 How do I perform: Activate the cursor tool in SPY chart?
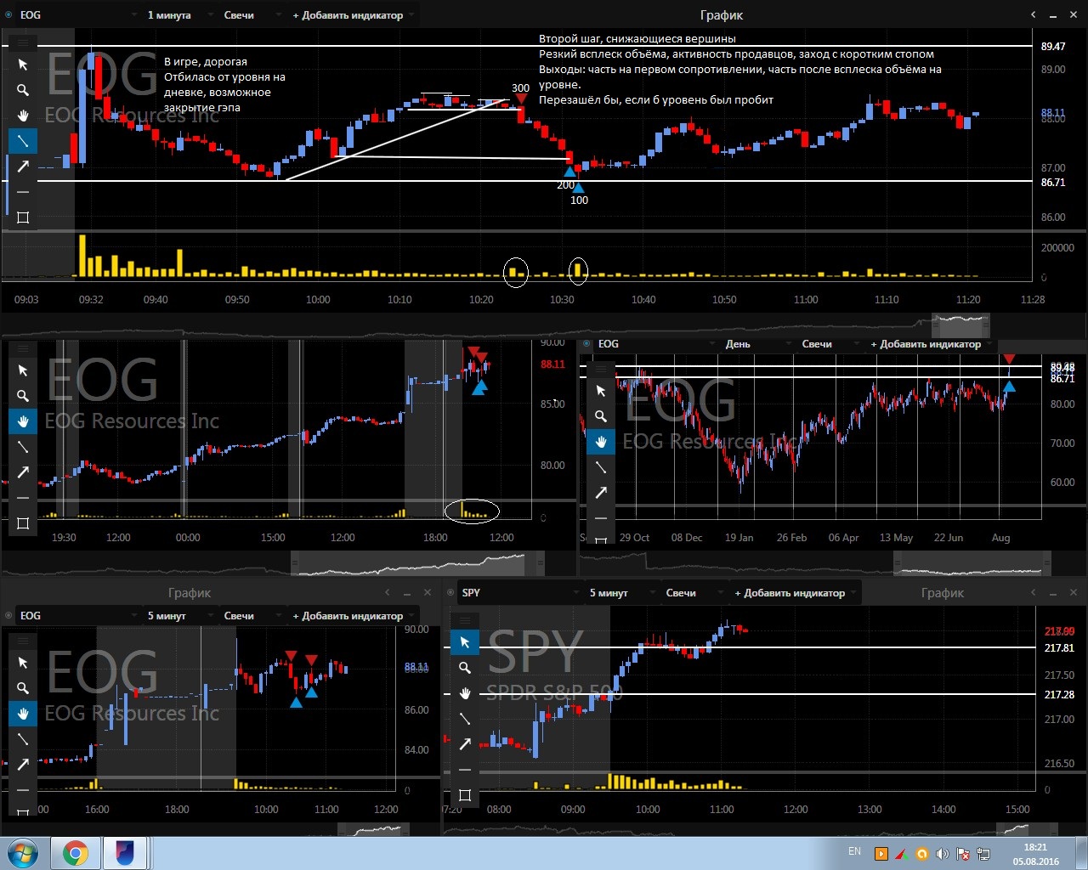pyautogui.click(x=465, y=642)
